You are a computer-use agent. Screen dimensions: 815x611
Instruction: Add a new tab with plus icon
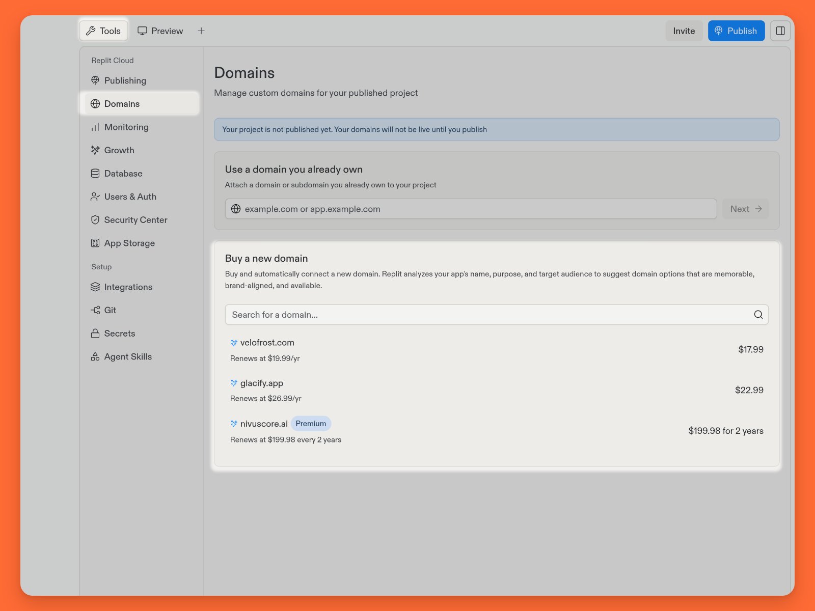tap(201, 31)
